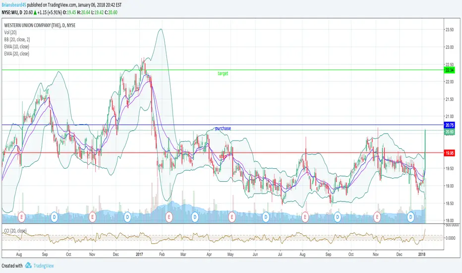Click the 18.00 price axis label

pos(450,220)
